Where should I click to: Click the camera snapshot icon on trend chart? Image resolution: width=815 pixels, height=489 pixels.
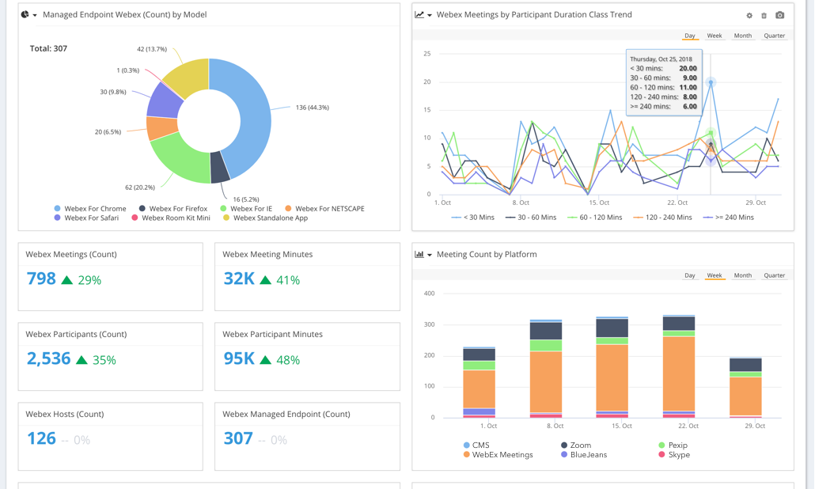[x=779, y=15]
